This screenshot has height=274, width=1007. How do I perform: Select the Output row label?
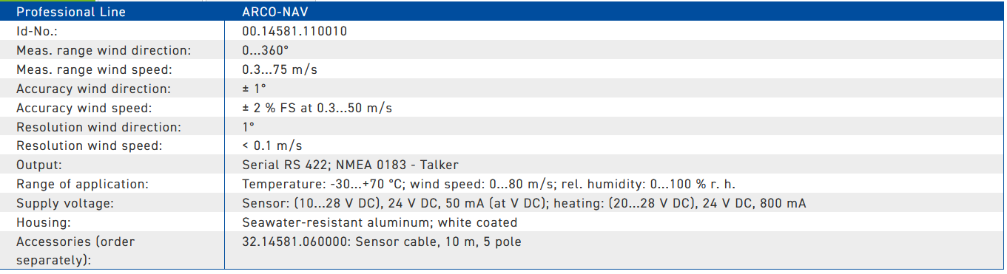tap(39, 165)
